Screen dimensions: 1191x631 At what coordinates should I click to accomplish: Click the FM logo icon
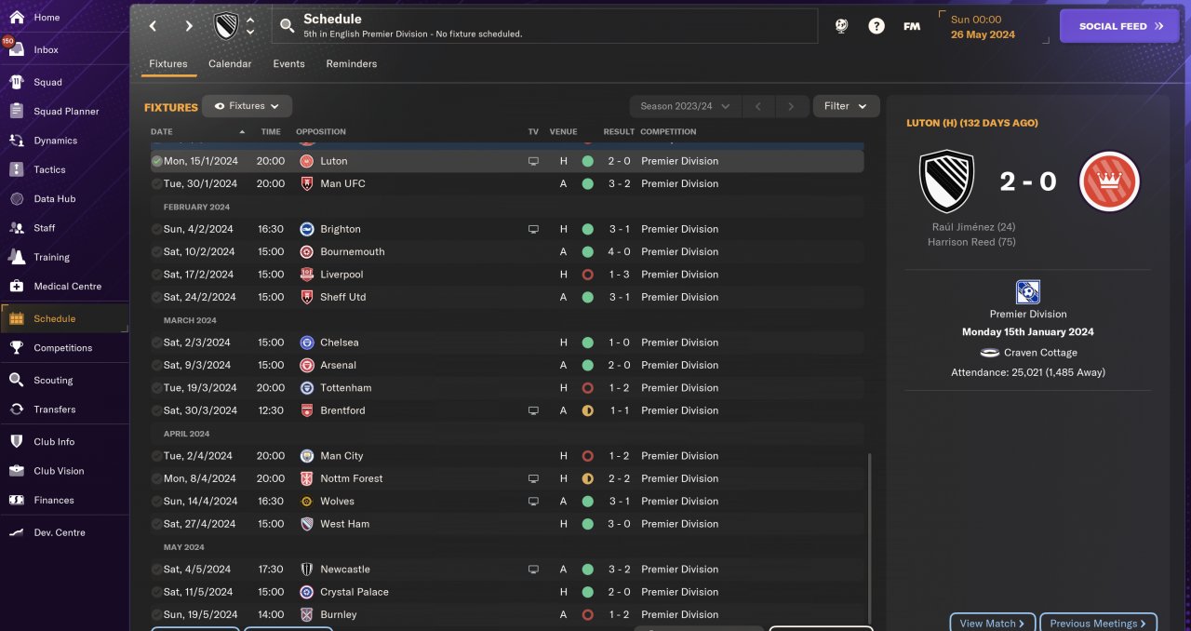(x=912, y=26)
